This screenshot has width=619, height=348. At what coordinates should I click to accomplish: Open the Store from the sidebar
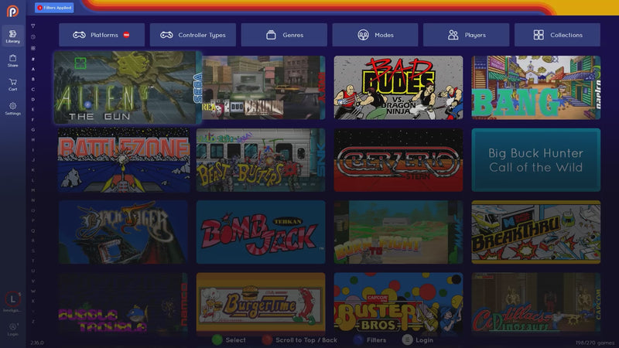click(x=12, y=60)
